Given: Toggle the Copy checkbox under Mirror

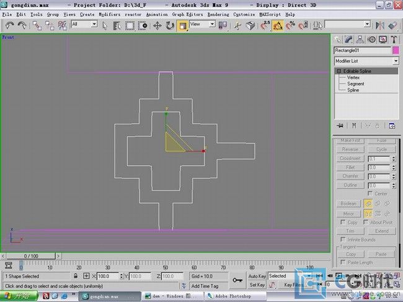Looking at the screenshot, I should (343, 222).
